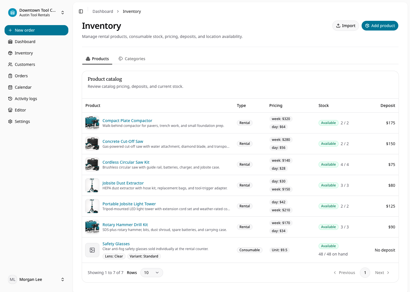Click the '4 / 4' stock count
This screenshot has height=292, width=410.
(x=345, y=165)
